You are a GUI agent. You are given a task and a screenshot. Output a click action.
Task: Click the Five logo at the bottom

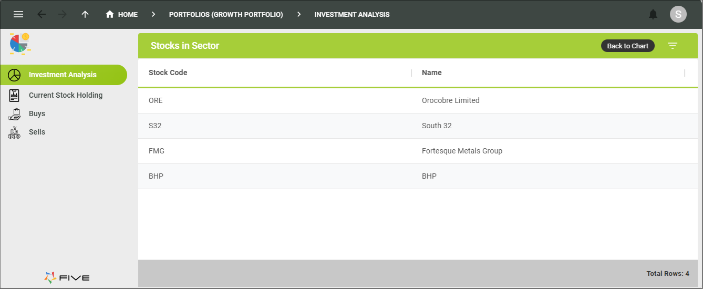67,277
